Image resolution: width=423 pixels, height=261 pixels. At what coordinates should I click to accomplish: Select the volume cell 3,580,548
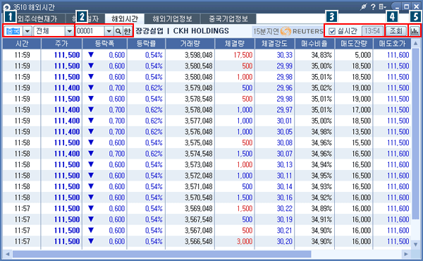click(x=190, y=66)
